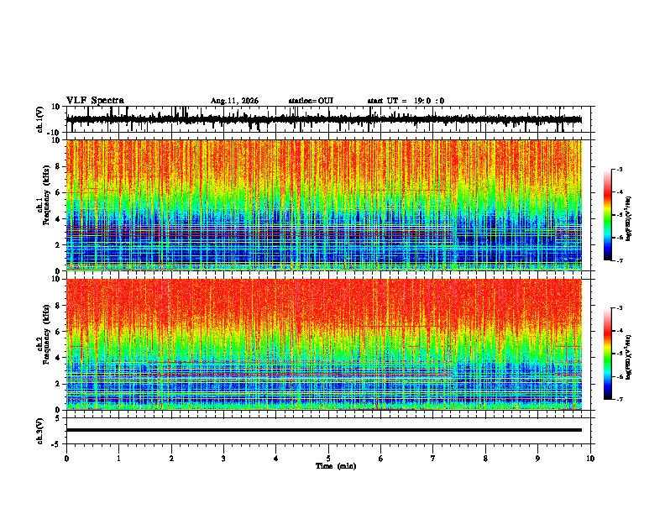
Task: Click time axis tick label "2"
Action: pos(171,459)
